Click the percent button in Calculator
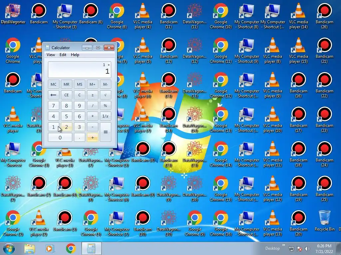 click(106, 106)
